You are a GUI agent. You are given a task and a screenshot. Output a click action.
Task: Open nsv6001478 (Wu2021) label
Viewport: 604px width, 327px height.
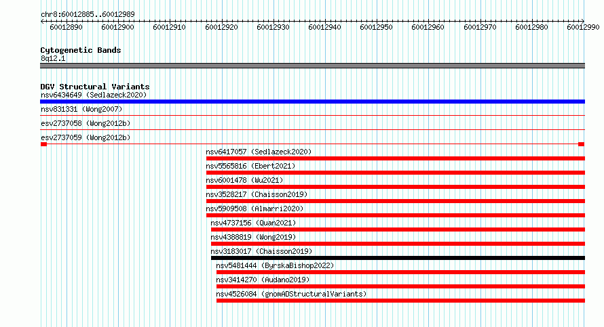coord(244,180)
